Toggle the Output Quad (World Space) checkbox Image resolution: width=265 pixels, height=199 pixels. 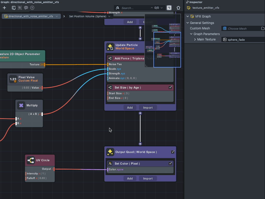pyautogui.click(x=173, y=152)
